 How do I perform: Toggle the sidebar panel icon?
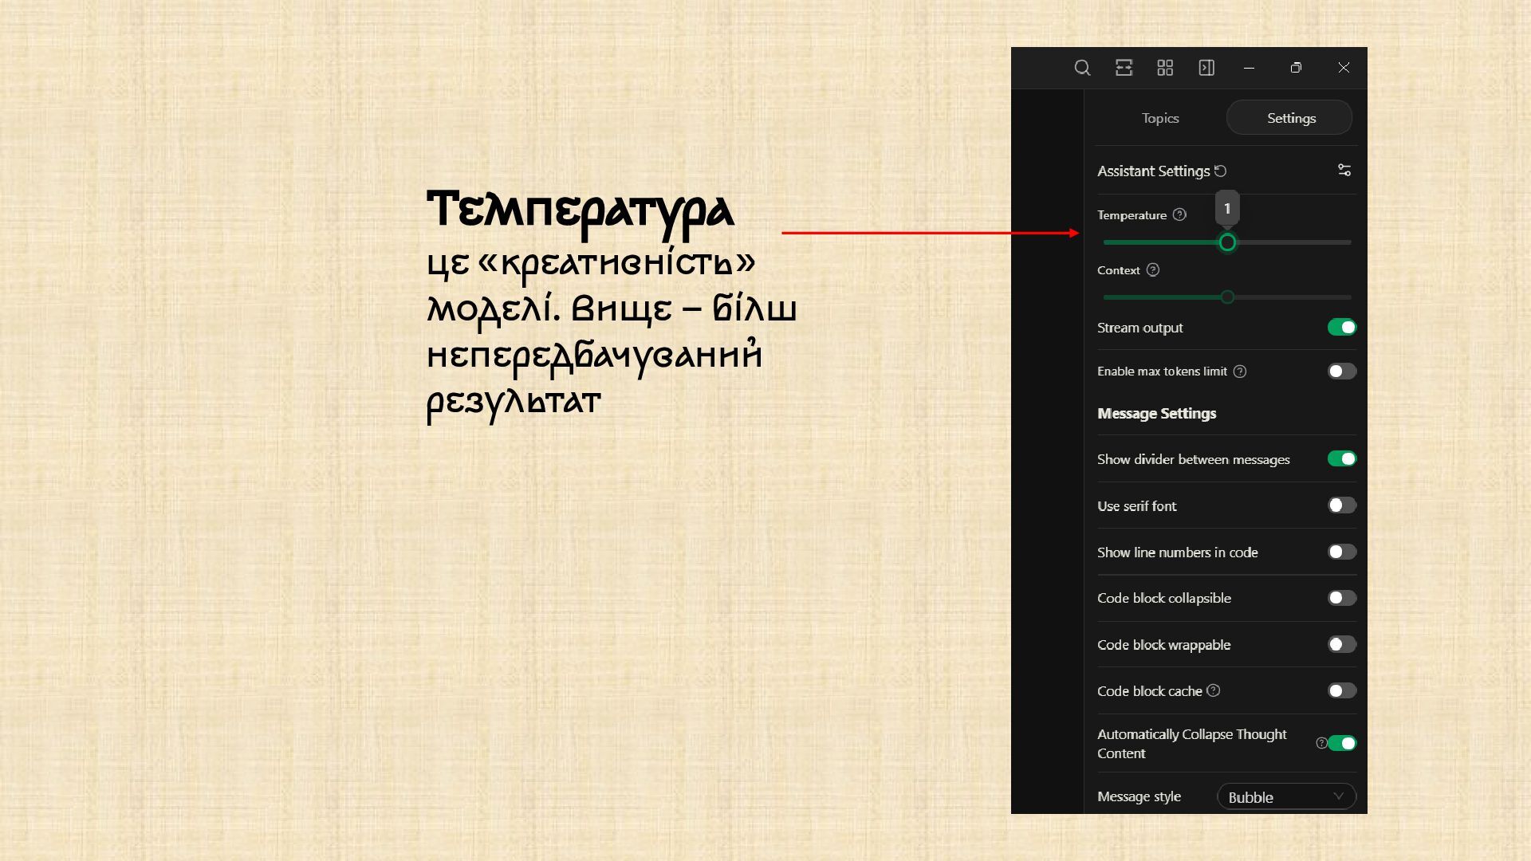click(1206, 68)
